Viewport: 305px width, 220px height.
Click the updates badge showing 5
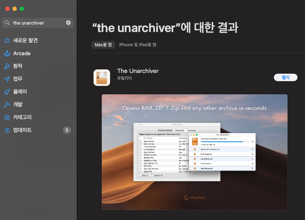[x=67, y=130]
